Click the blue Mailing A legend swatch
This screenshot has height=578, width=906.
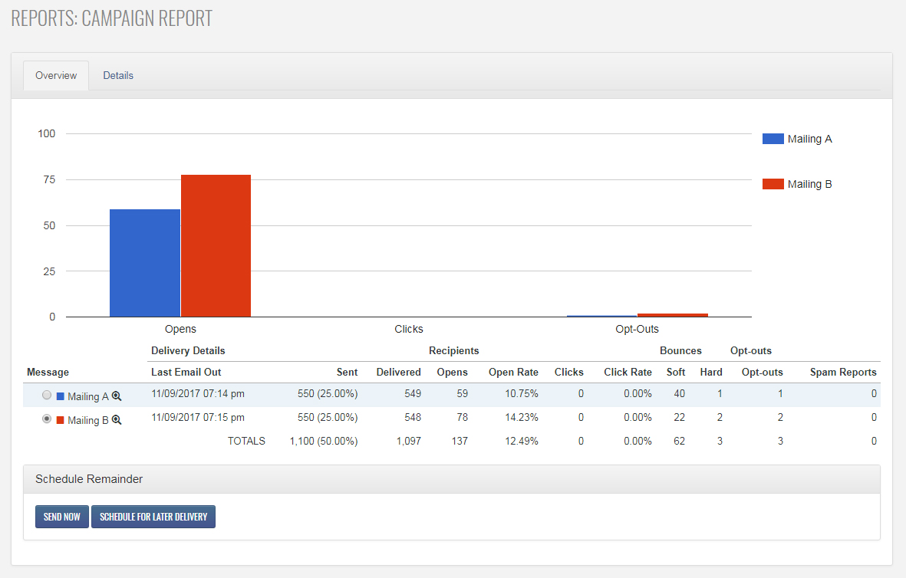773,139
